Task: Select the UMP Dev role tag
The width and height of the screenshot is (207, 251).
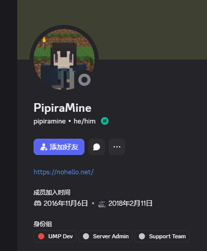Action: (55, 236)
